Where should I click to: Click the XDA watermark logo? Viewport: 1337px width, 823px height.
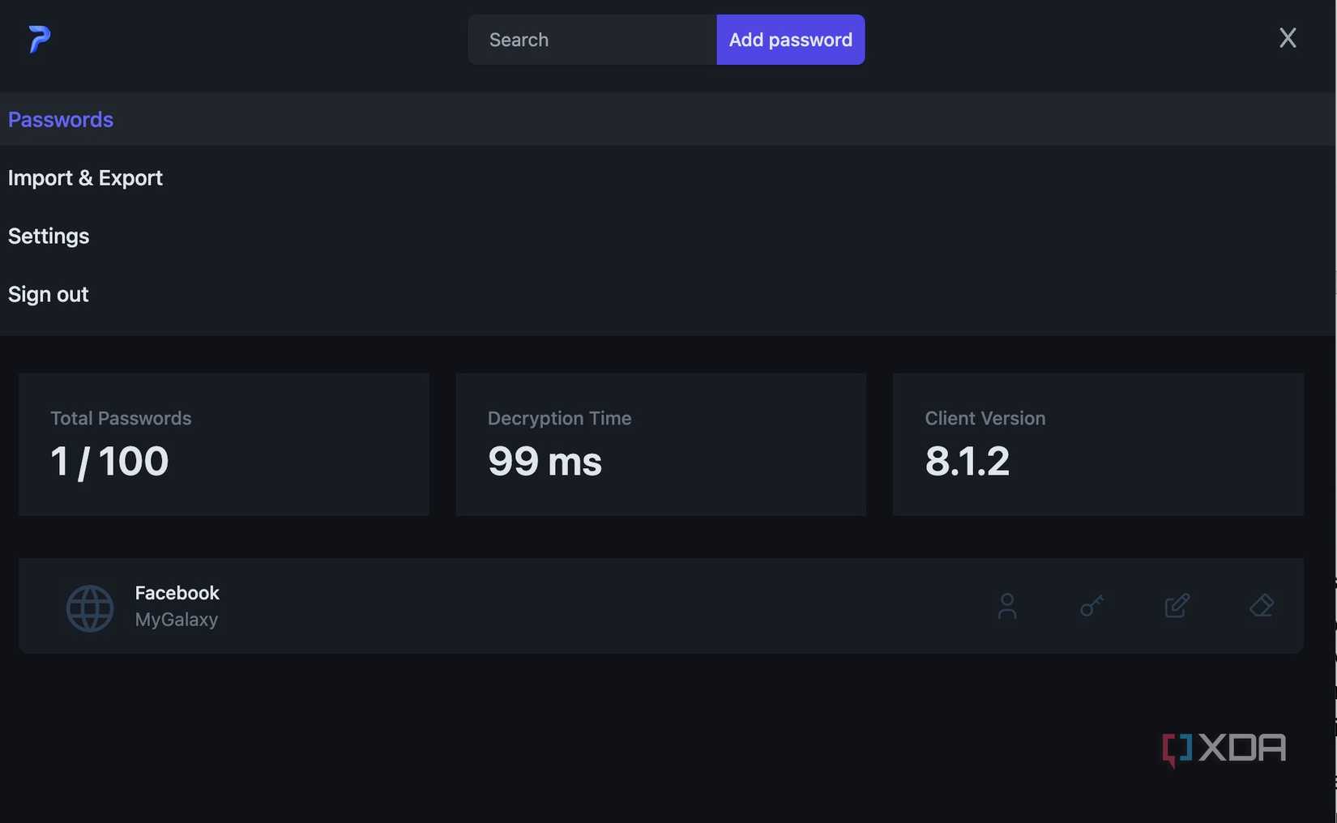coord(1222,748)
